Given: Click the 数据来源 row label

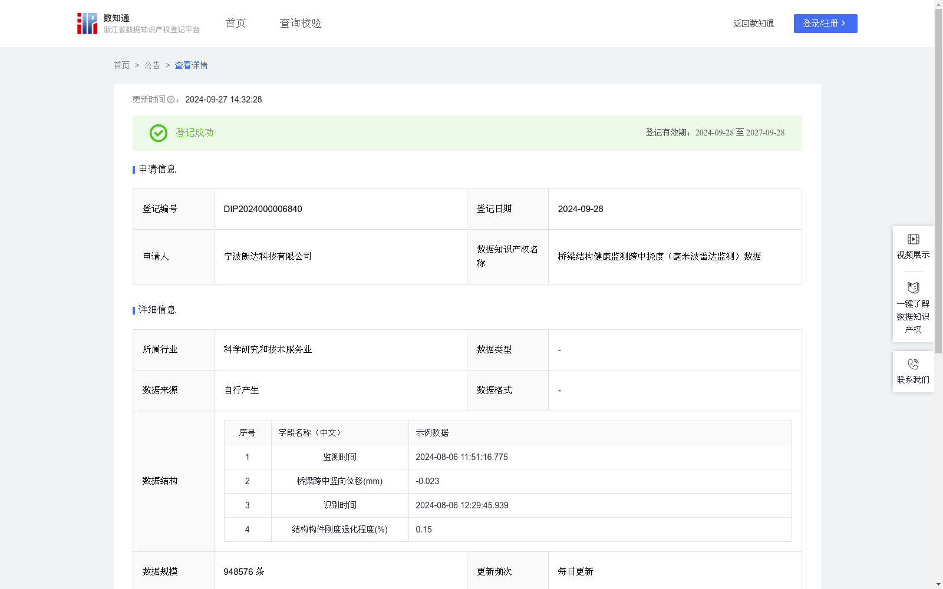Looking at the screenshot, I should [x=160, y=391].
